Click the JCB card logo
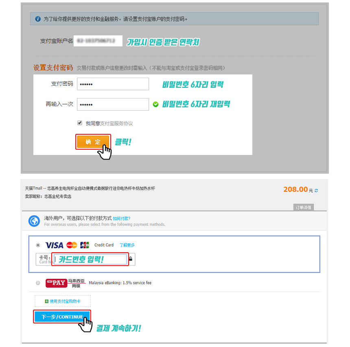 [x=85, y=245]
